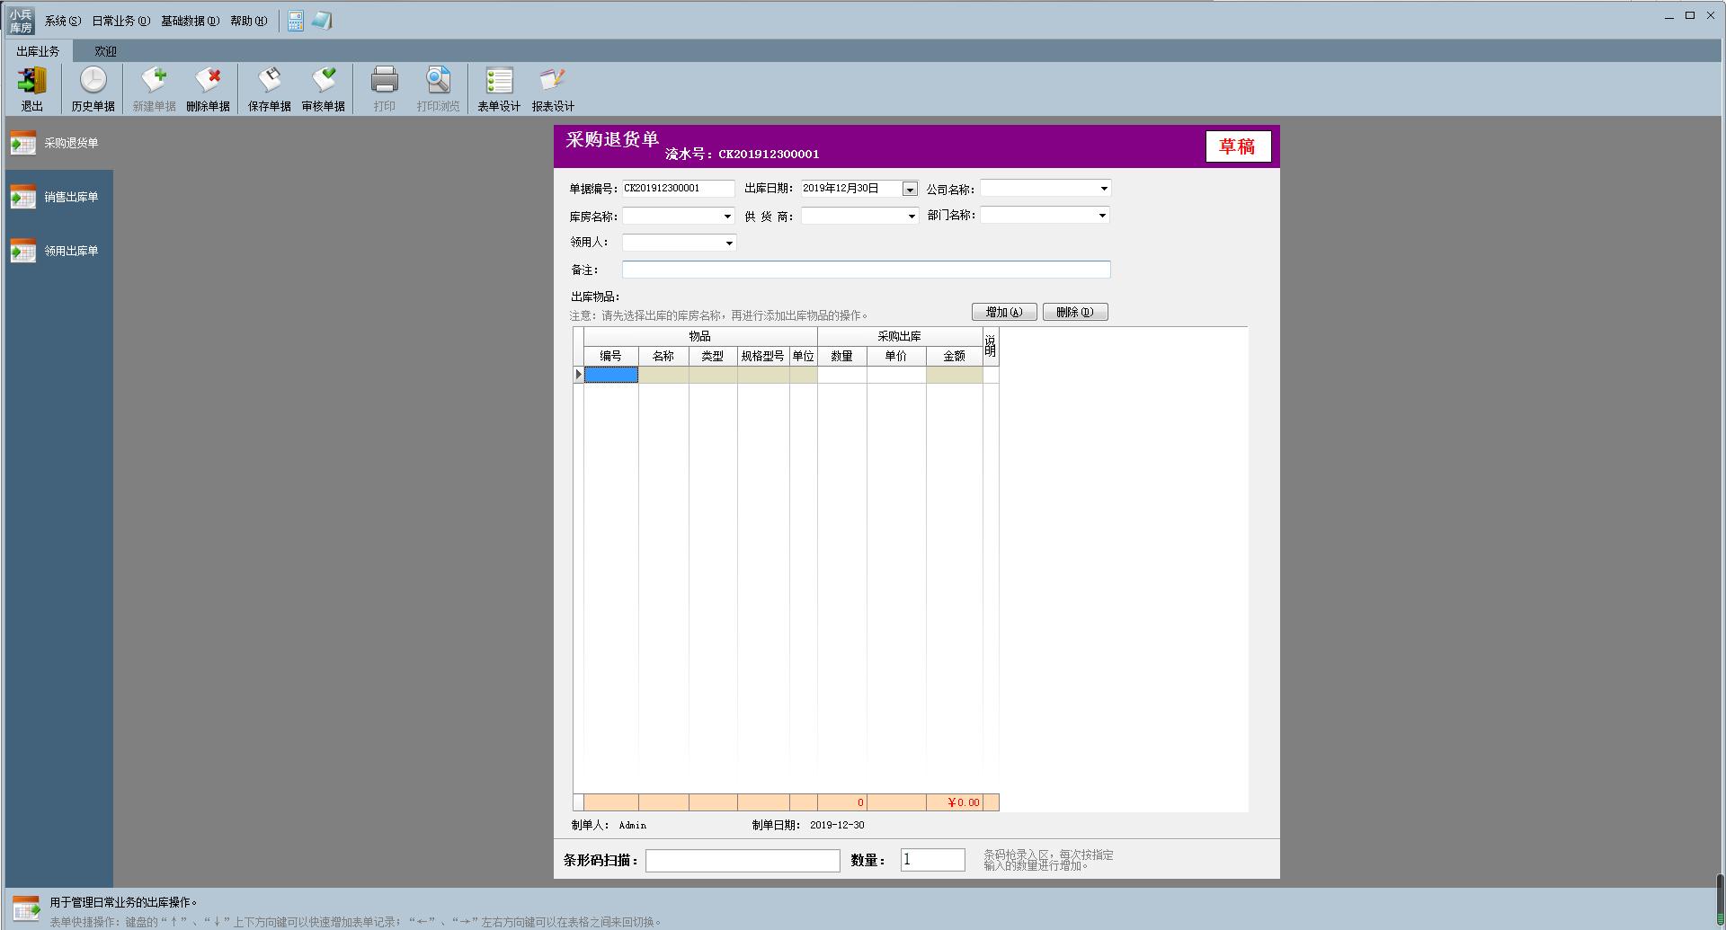The width and height of the screenshot is (1726, 930).
Task: Expand the 库房名称 dropdown
Action: point(727,217)
